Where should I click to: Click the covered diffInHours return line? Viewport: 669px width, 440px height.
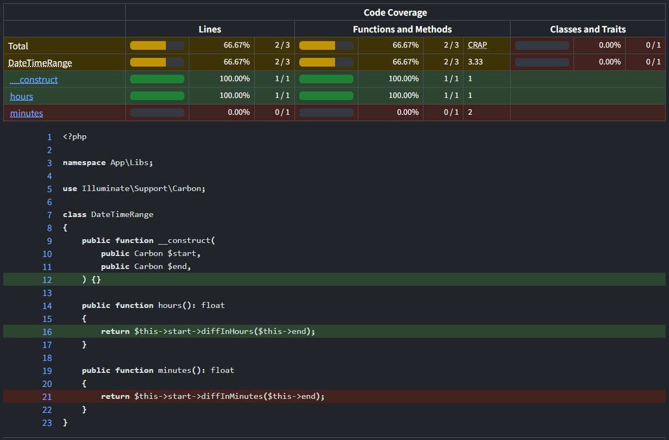pos(334,331)
